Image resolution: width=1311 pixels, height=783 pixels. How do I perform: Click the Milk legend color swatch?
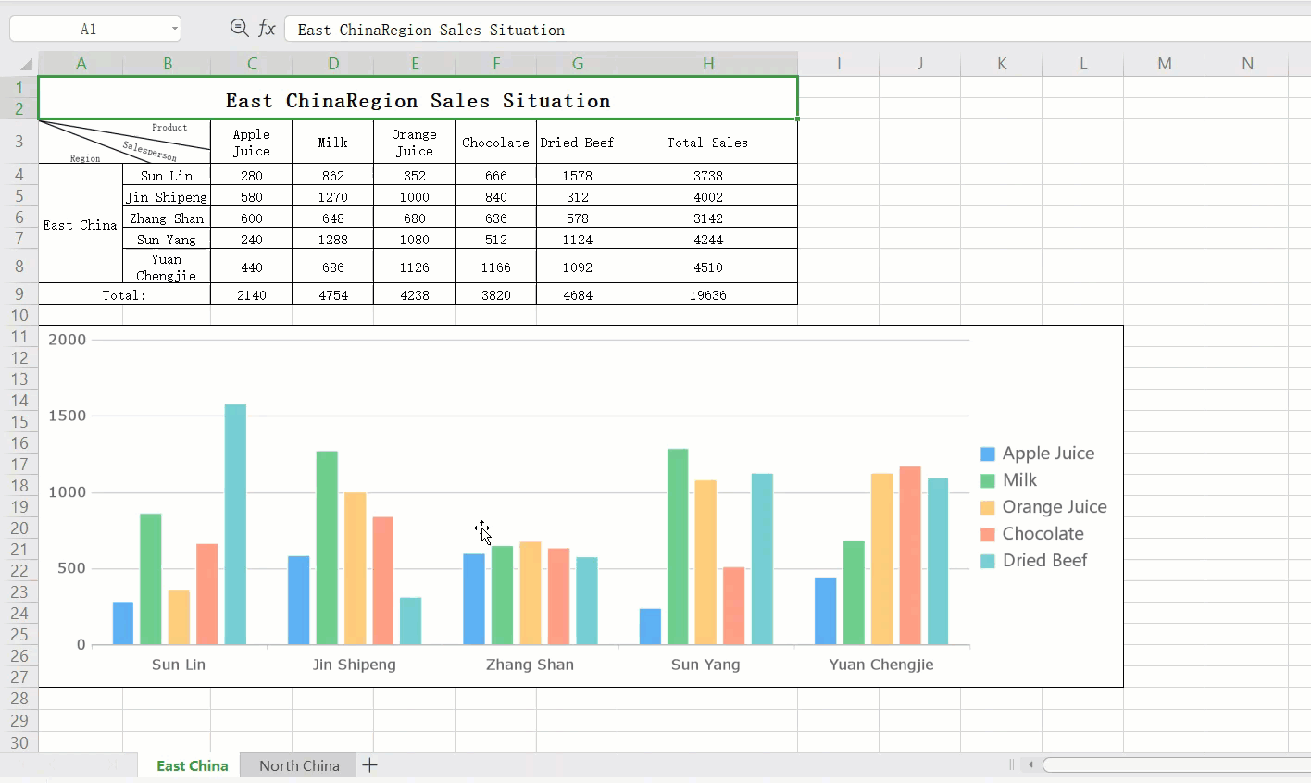coord(988,480)
